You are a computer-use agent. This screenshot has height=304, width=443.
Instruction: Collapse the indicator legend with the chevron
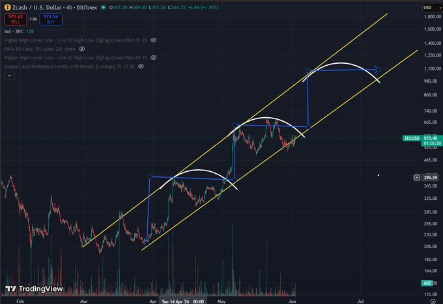pyautogui.click(x=10, y=76)
